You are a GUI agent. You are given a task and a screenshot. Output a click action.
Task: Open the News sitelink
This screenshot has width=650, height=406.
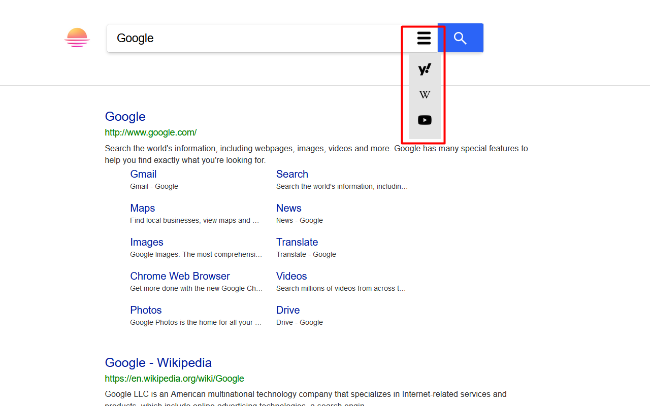pos(289,208)
